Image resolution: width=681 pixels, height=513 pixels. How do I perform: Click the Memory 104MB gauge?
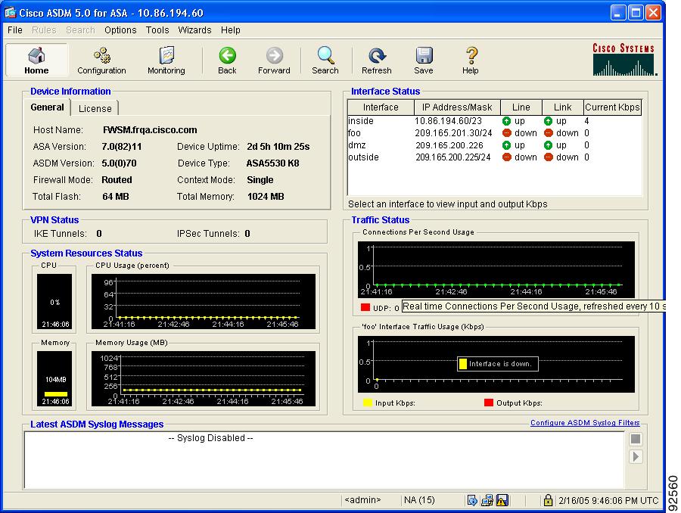pos(54,379)
